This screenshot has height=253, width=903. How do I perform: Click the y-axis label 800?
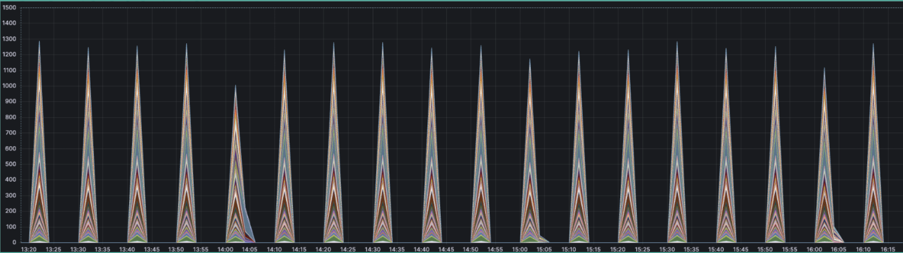point(11,117)
